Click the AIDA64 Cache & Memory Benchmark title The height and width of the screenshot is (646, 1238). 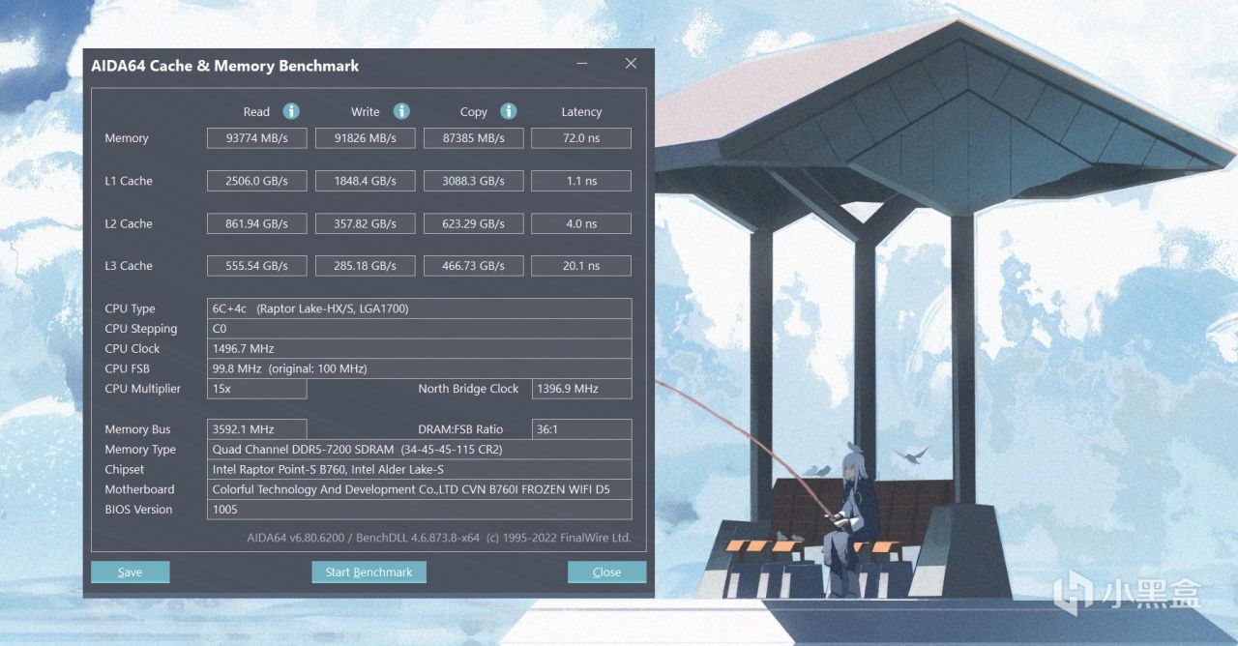click(224, 66)
